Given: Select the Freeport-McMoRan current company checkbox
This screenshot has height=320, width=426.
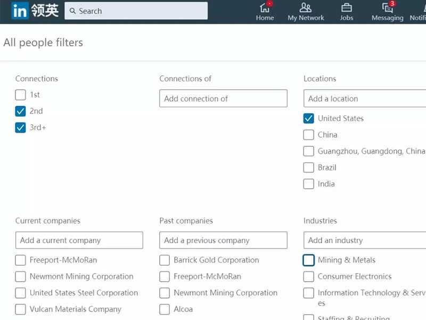Looking at the screenshot, I should [20, 260].
